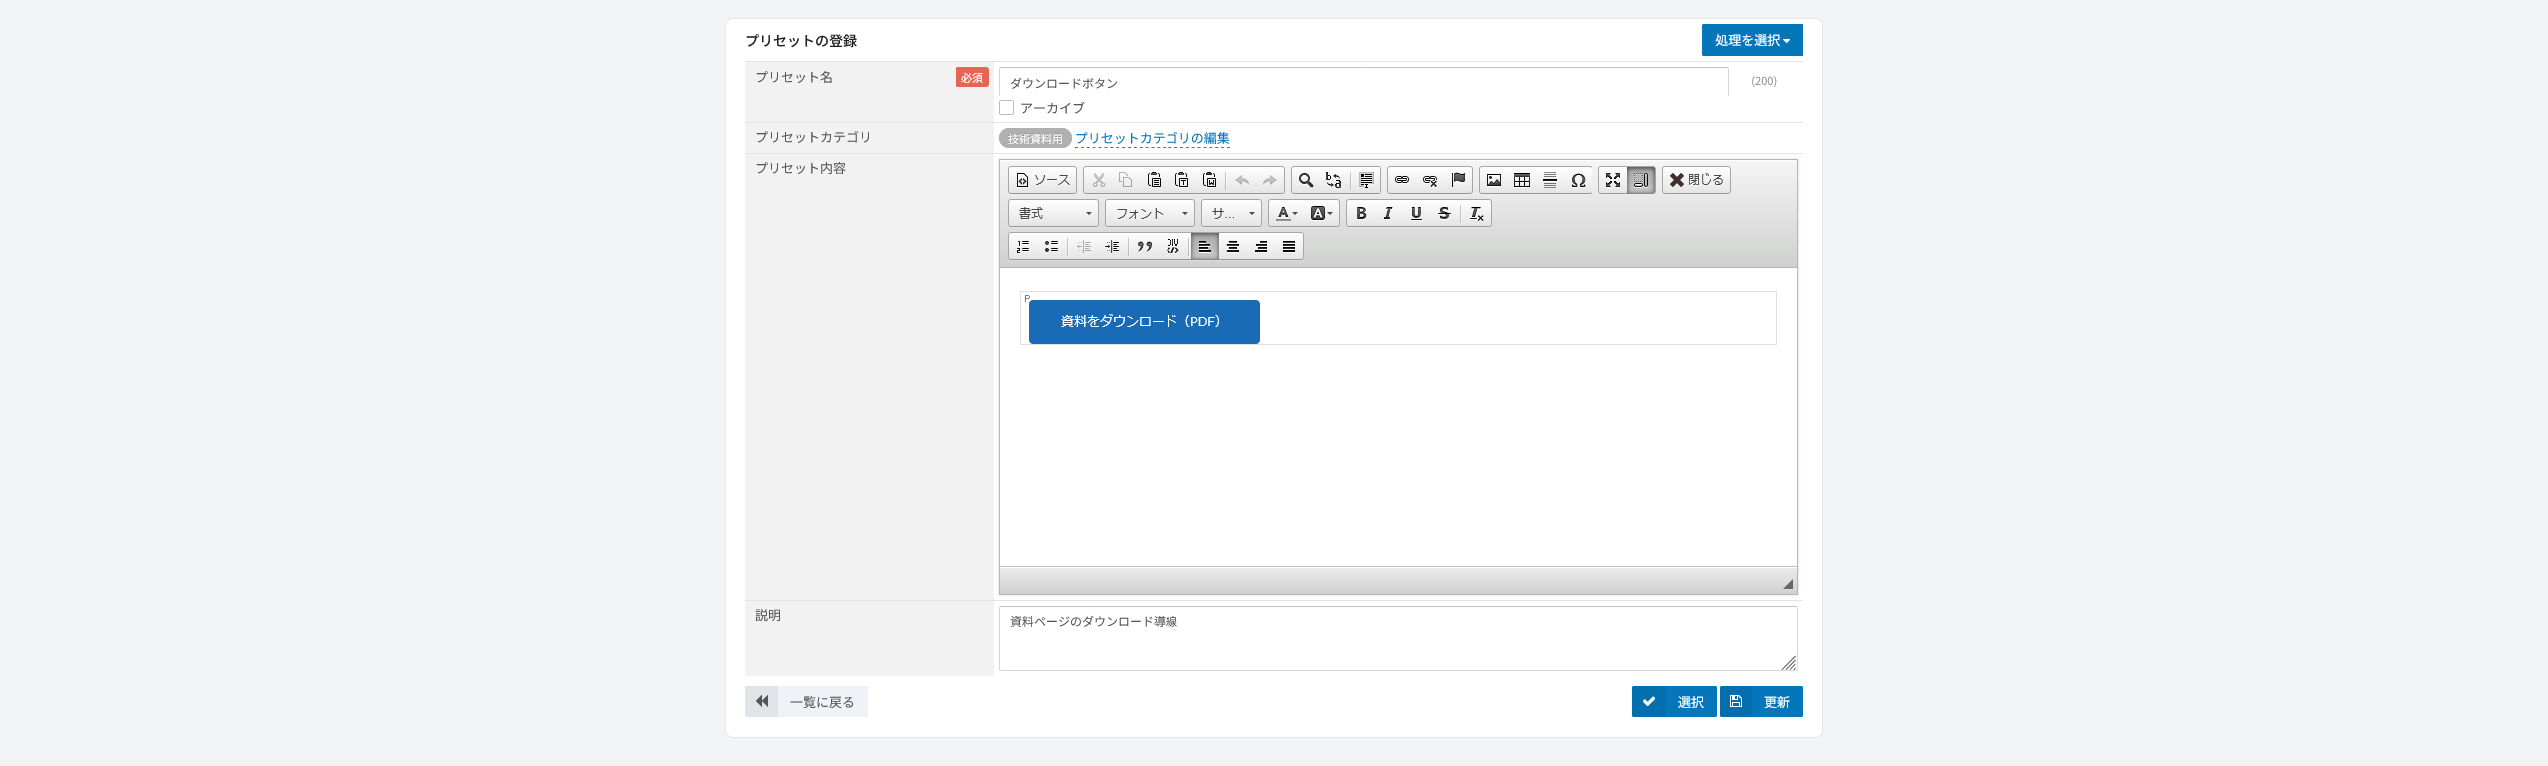The image size is (2548, 766).
Task: Click the Decrease Indent icon
Action: (1084, 246)
